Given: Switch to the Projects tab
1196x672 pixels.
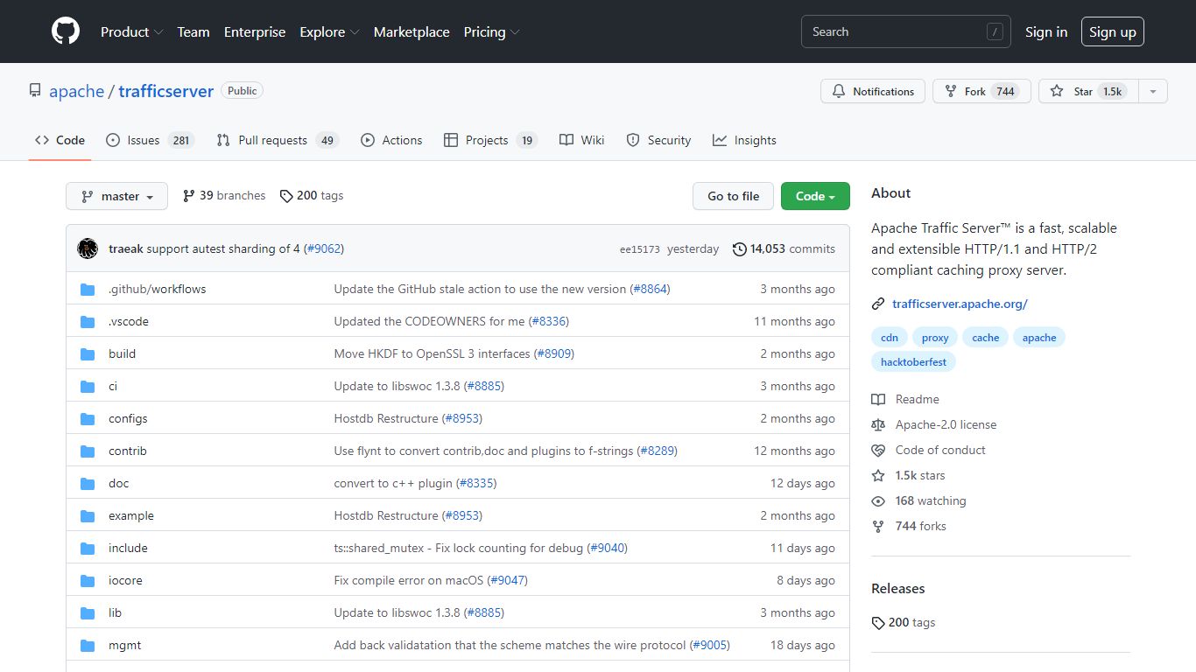Looking at the screenshot, I should pos(490,140).
